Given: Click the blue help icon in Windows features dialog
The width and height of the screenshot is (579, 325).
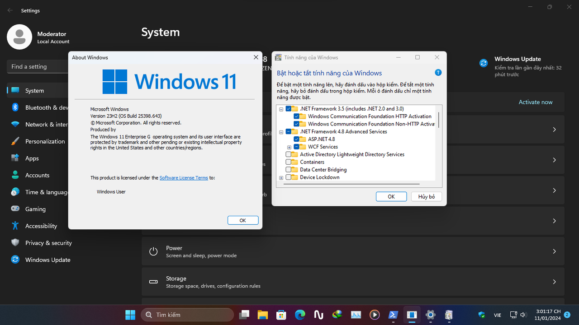Looking at the screenshot, I should click(438, 73).
